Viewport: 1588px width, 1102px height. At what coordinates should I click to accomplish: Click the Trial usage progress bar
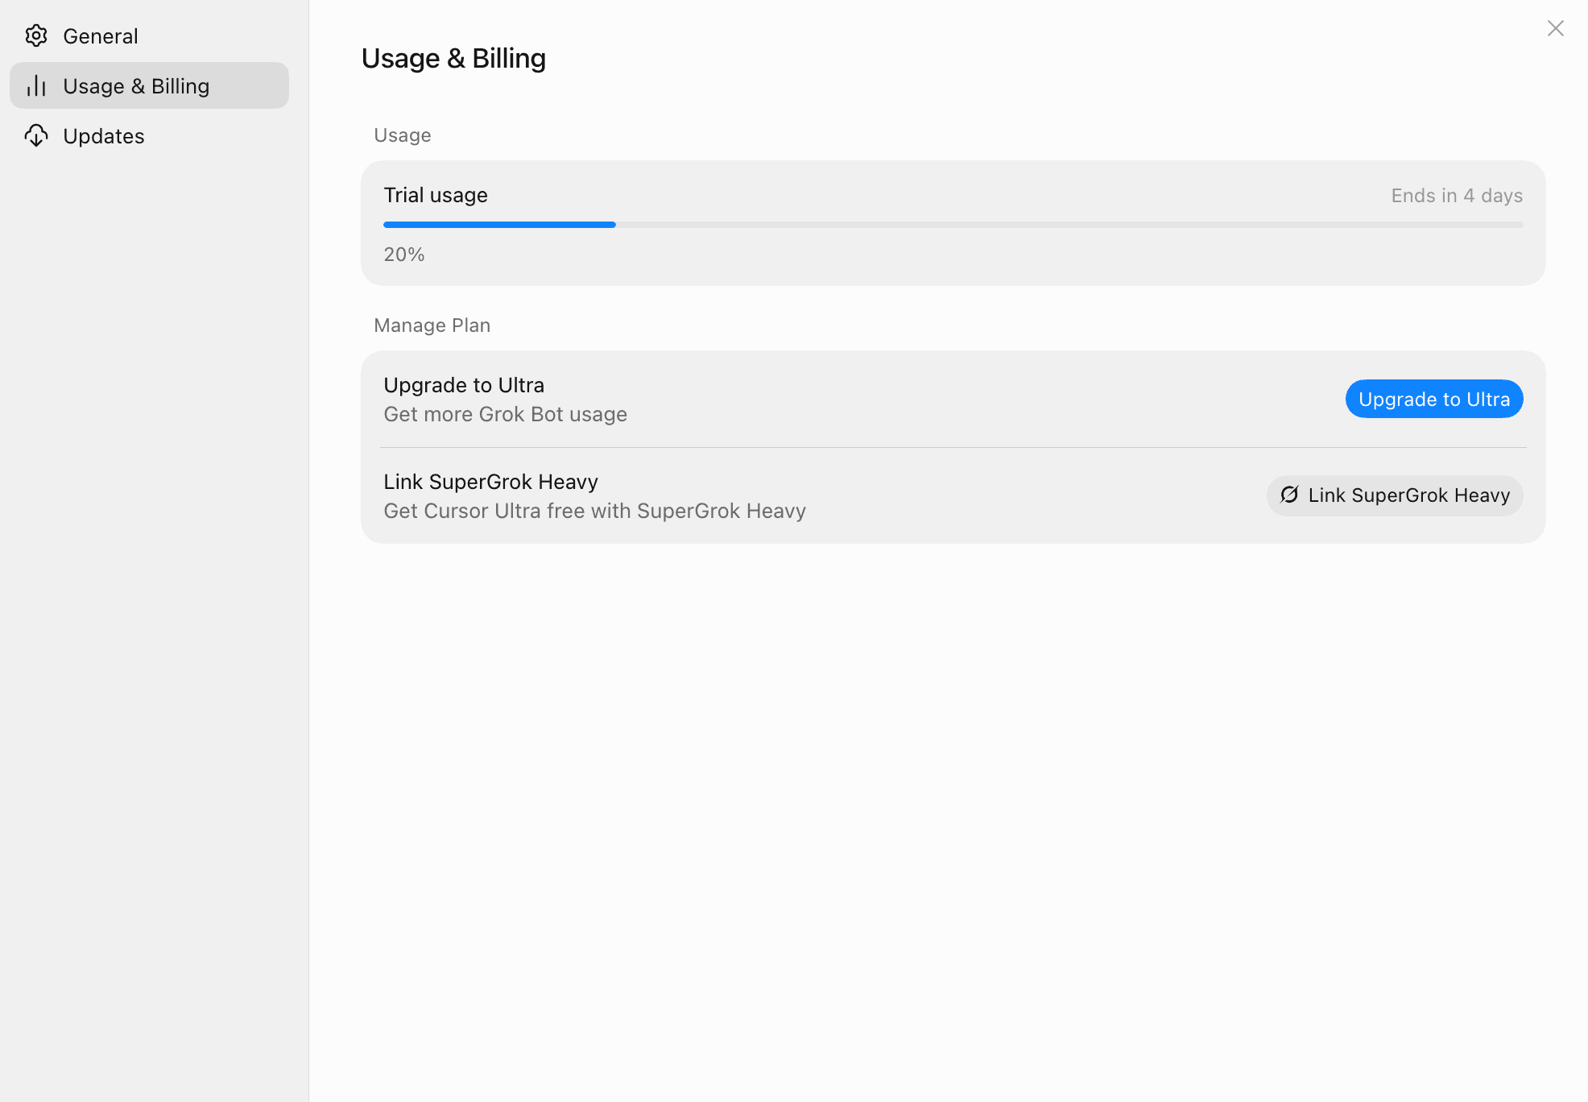pyautogui.click(x=953, y=225)
